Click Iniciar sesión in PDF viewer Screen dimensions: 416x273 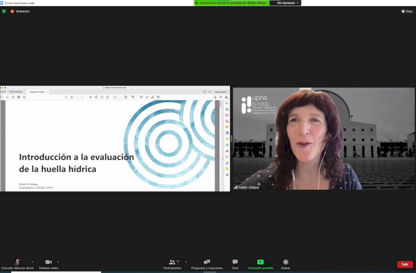click(220, 92)
